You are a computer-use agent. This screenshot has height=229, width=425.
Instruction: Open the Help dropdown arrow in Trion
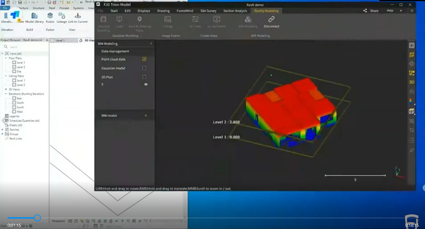401,11
